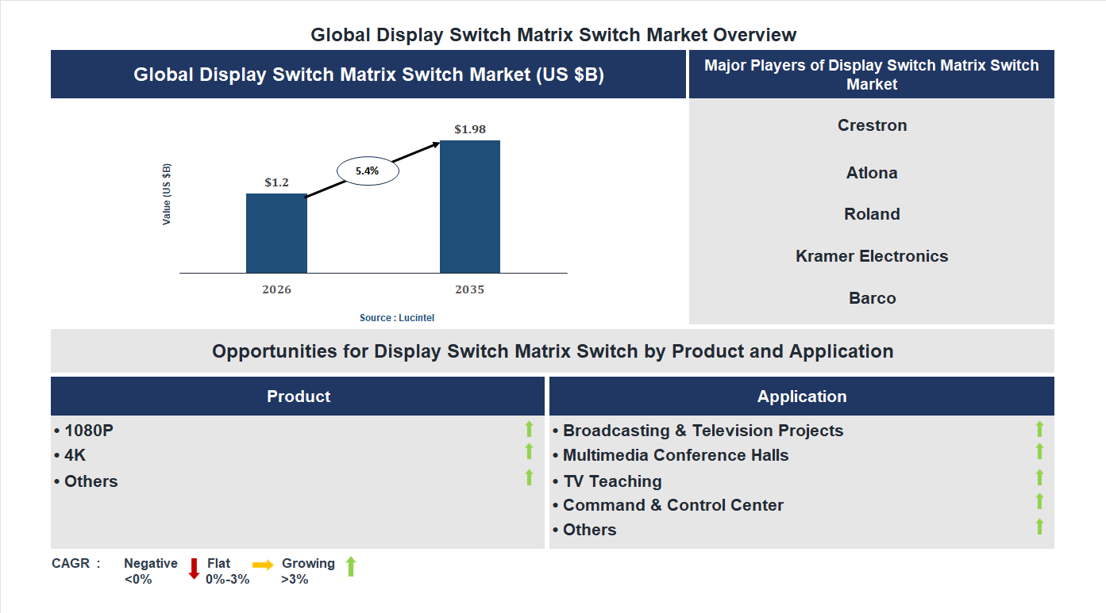The height and width of the screenshot is (613, 1106).
Task: Click the Opportunities section banner
Action: pos(553,351)
